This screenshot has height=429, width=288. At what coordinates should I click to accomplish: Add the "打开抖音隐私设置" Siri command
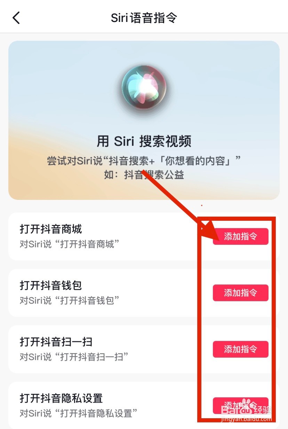[x=241, y=405]
